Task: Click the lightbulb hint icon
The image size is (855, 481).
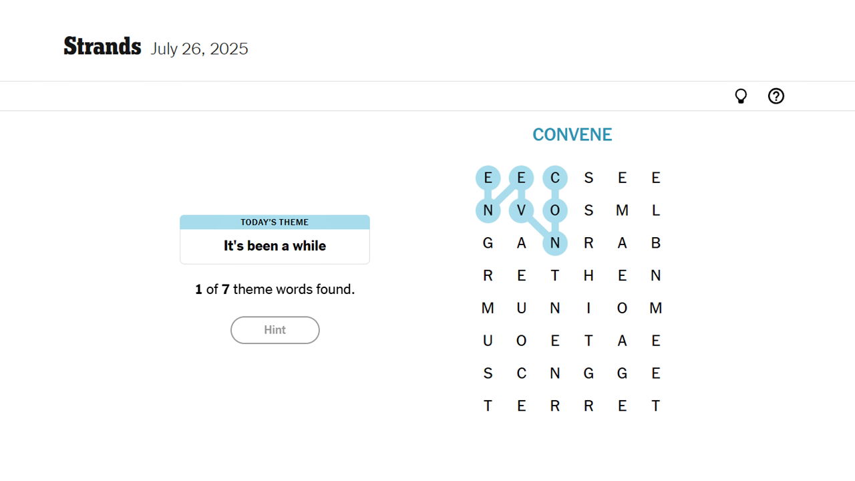Action: click(x=741, y=96)
